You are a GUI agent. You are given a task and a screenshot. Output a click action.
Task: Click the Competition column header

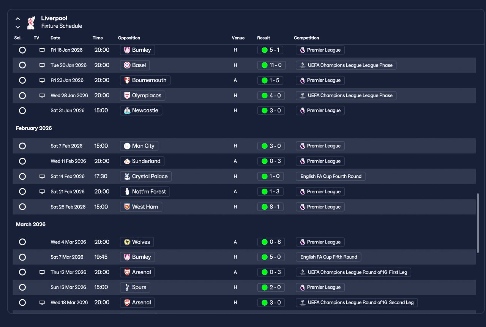coord(306,38)
